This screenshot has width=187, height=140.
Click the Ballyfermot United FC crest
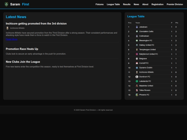(137, 54)
